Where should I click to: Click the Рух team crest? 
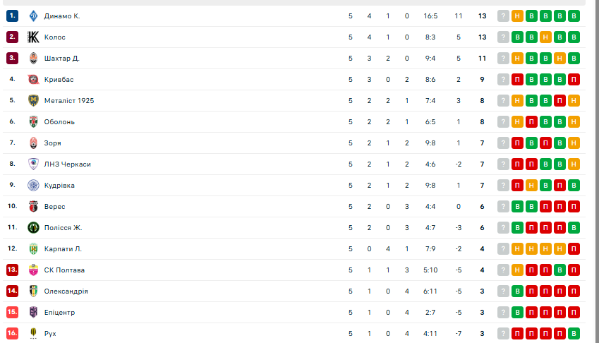[x=33, y=334]
